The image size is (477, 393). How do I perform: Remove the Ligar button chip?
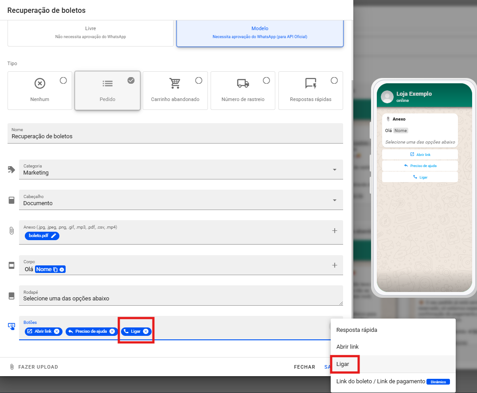tap(146, 331)
